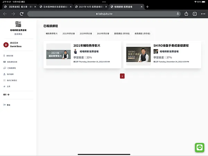208x156 pixels.
Task: Tap the Wi-Fi icon in the status bar
Action: click(196, 2)
